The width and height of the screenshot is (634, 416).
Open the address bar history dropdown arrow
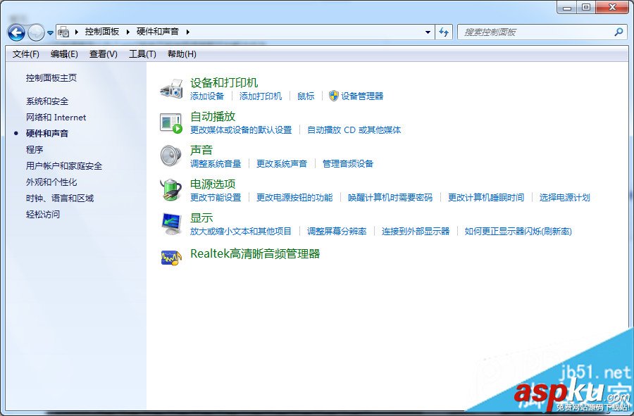pyautogui.click(x=427, y=31)
